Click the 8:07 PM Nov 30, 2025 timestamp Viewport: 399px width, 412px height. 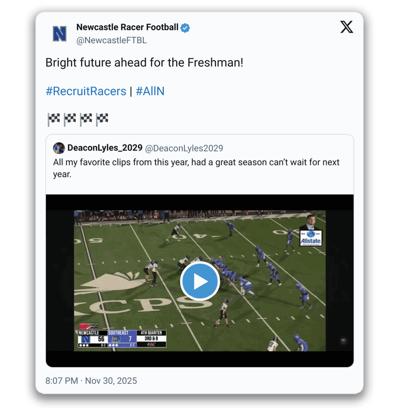point(91,381)
